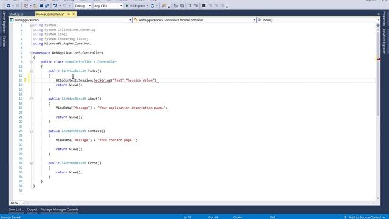Click "Your contact page." string on line 26
This screenshot has width=389, height=219.
[x=116, y=140]
